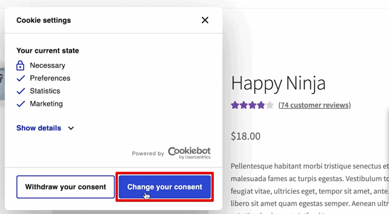Click the Statistics checkmark icon
Screen dimensions: 389x214
point(21,91)
